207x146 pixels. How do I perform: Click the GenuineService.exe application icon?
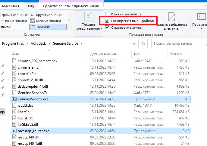14,99
